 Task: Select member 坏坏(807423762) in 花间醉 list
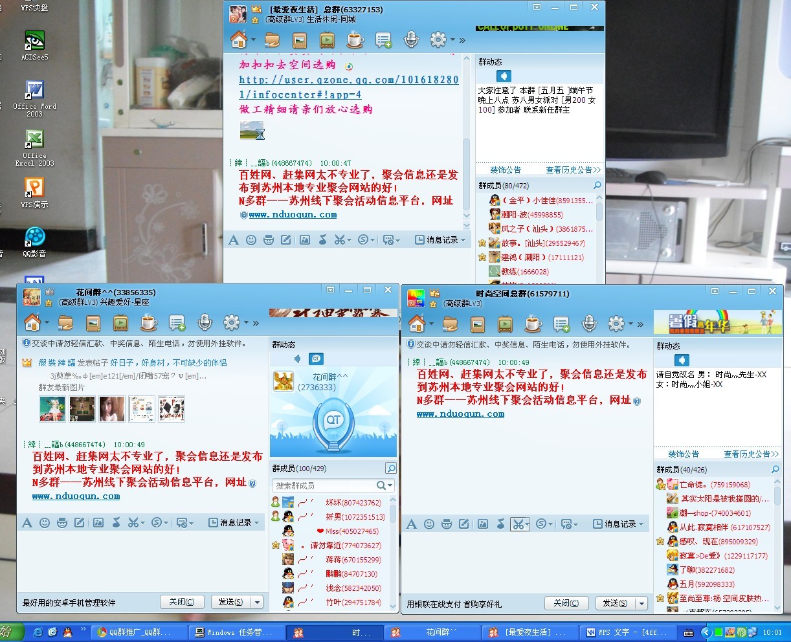329,502
